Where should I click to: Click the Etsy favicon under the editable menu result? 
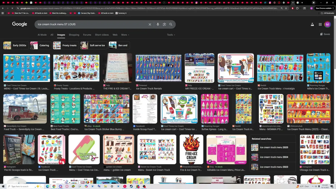[208, 167]
